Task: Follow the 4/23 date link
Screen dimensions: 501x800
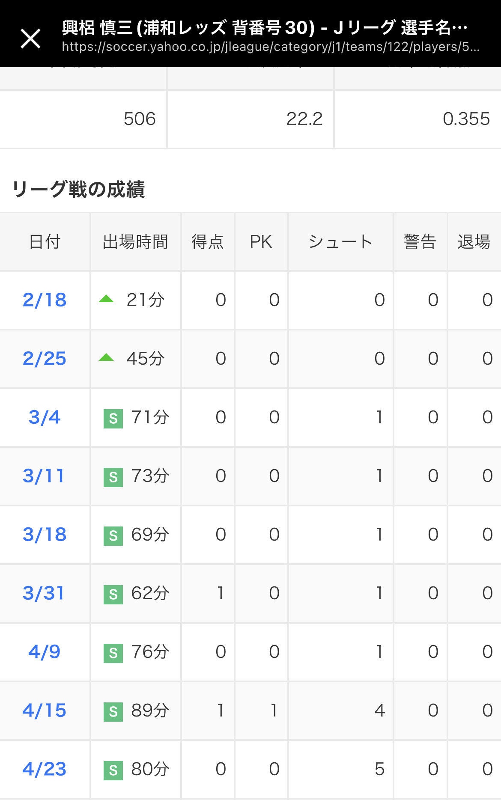Action: 45,769
